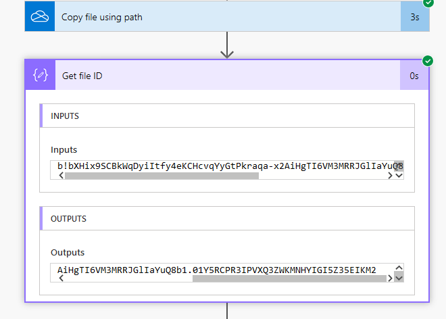446x319 pixels.
Task: Click the OneDrive cloud icon
Action: [x=39, y=17]
